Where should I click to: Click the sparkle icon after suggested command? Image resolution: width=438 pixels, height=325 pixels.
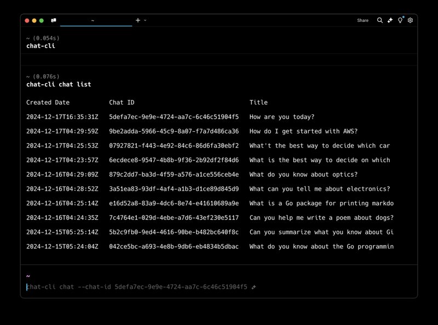(x=253, y=287)
